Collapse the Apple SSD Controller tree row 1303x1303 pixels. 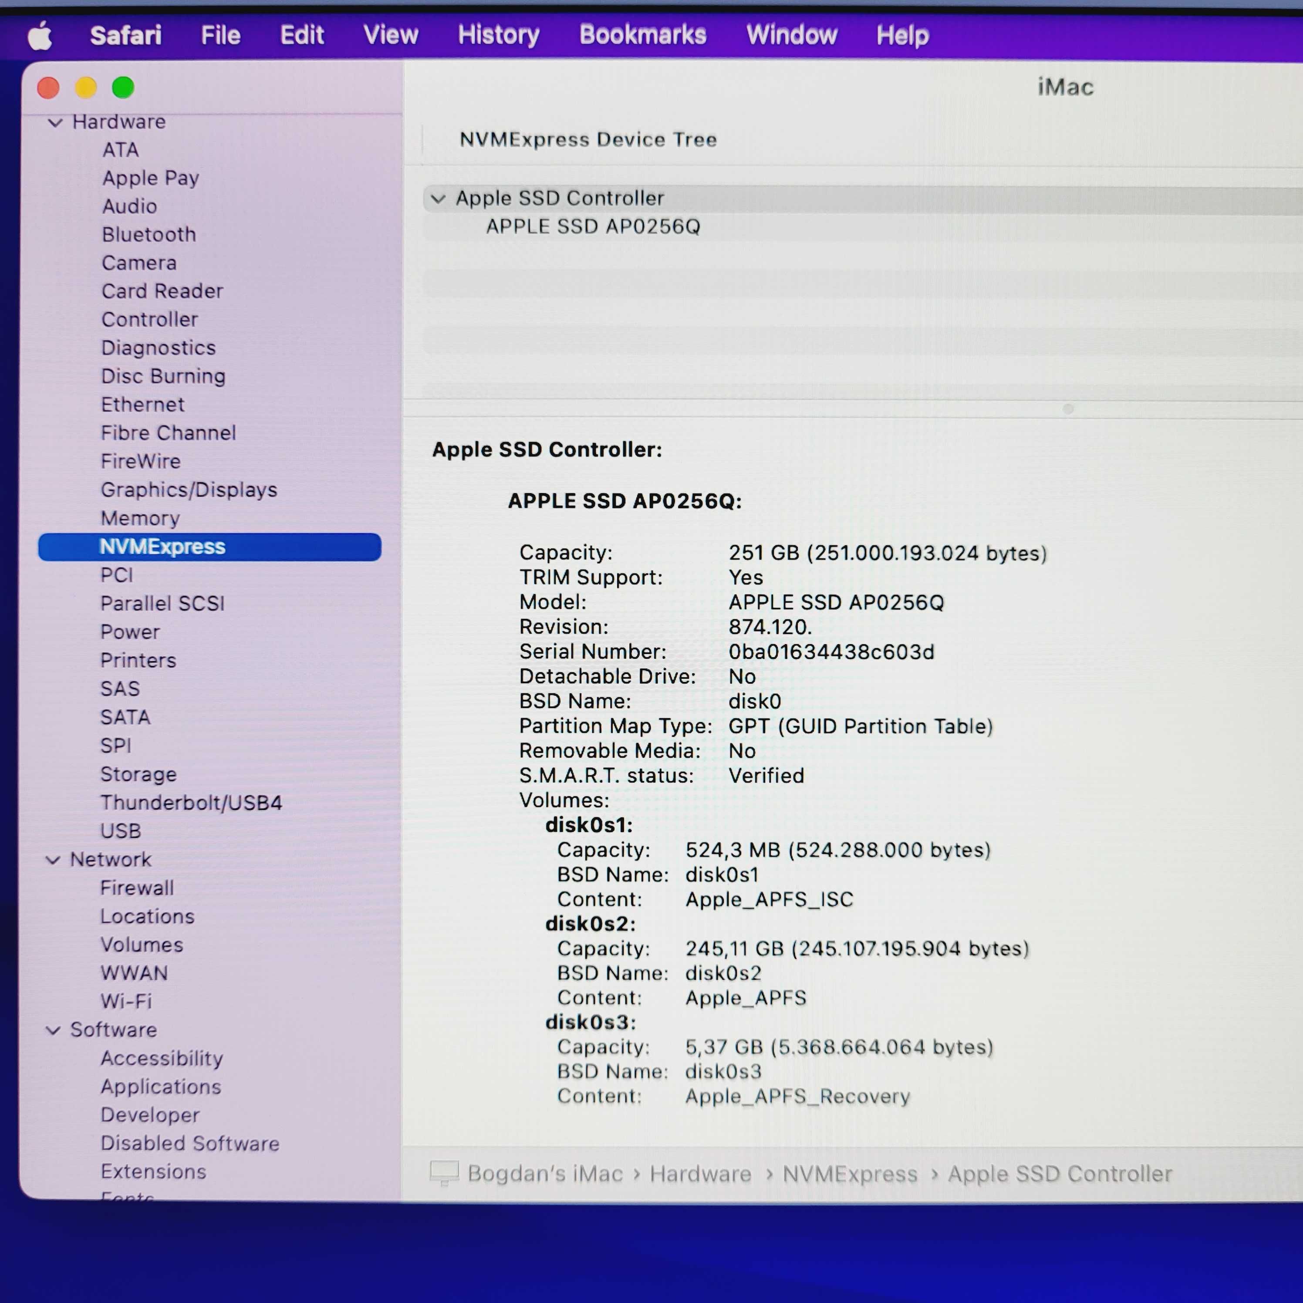coord(439,199)
